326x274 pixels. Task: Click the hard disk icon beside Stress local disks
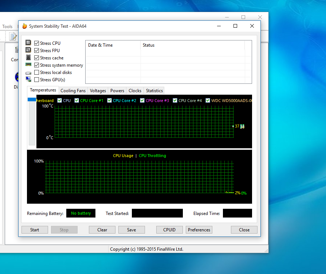coord(28,73)
